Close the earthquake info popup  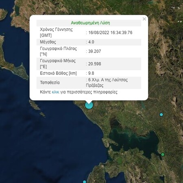144,19
